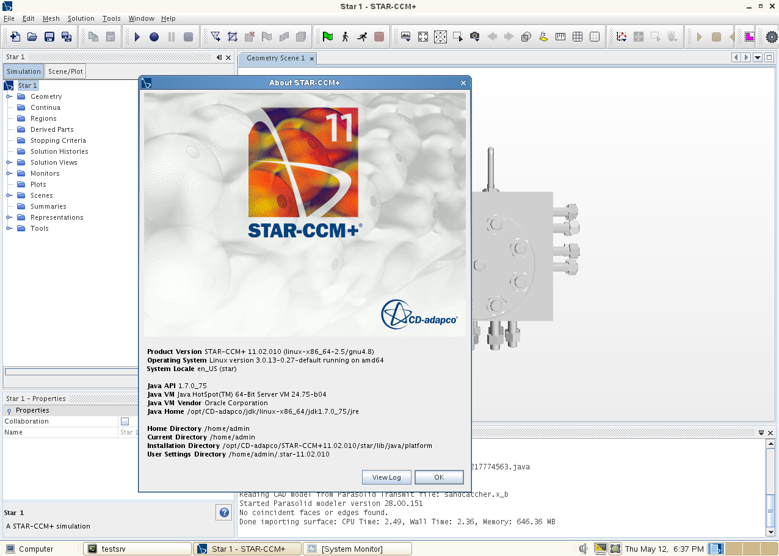
Task: Open the Help menu
Action: (168, 18)
